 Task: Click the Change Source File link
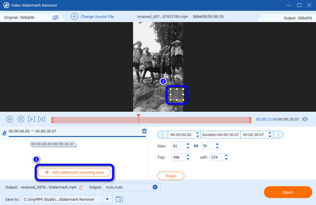click(97, 17)
